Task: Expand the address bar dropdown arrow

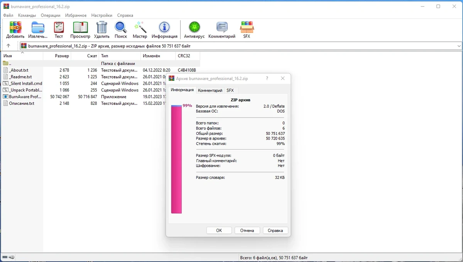Action: click(459, 46)
